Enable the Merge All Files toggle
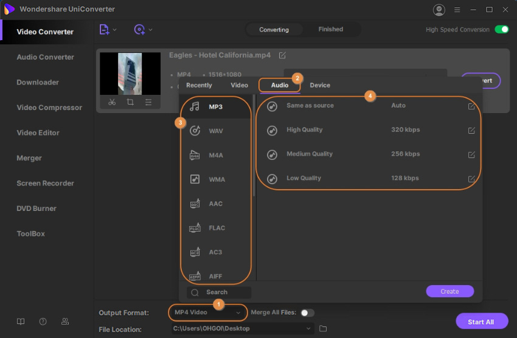This screenshot has width=517, height=338. [307, 312]
